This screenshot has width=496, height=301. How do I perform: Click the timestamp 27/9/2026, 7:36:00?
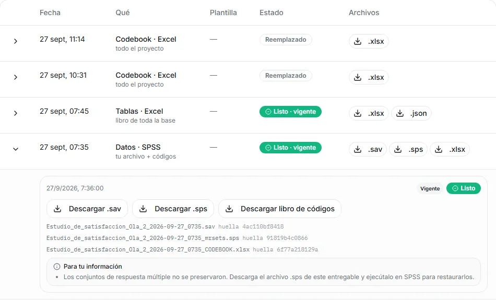coord(75,188)
